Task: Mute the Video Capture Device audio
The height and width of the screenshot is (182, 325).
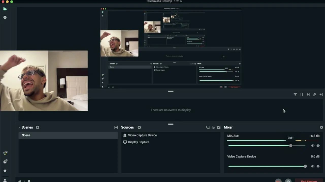Action: [313, 166]
